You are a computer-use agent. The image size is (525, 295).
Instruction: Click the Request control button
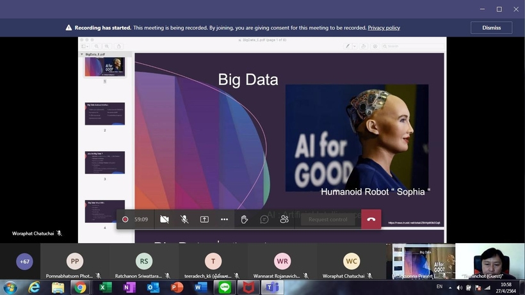328,219
